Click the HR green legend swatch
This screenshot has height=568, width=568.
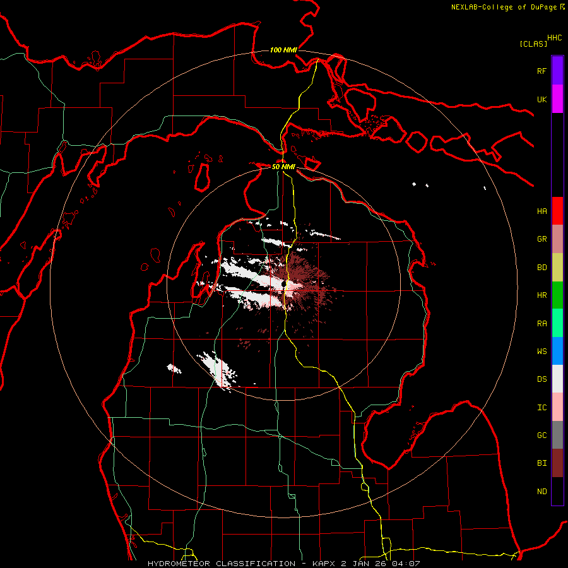coord(557,295)
